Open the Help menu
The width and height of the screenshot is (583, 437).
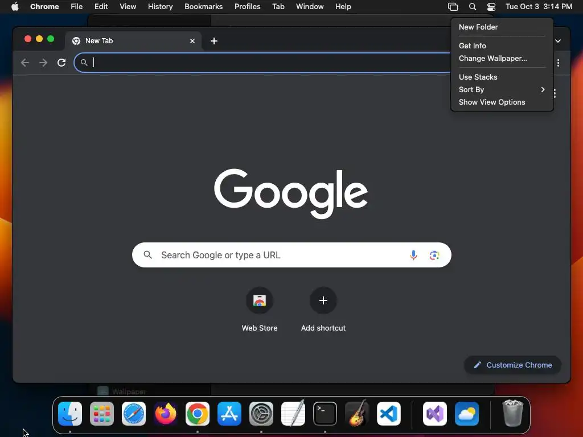pyautogui.click(x=343, y=7)
